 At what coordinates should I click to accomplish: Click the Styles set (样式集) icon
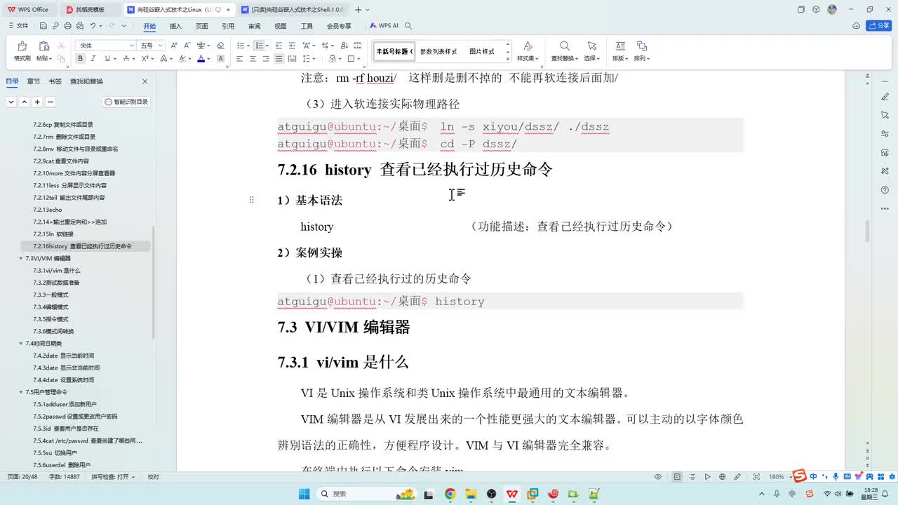(x=528, y=46)
